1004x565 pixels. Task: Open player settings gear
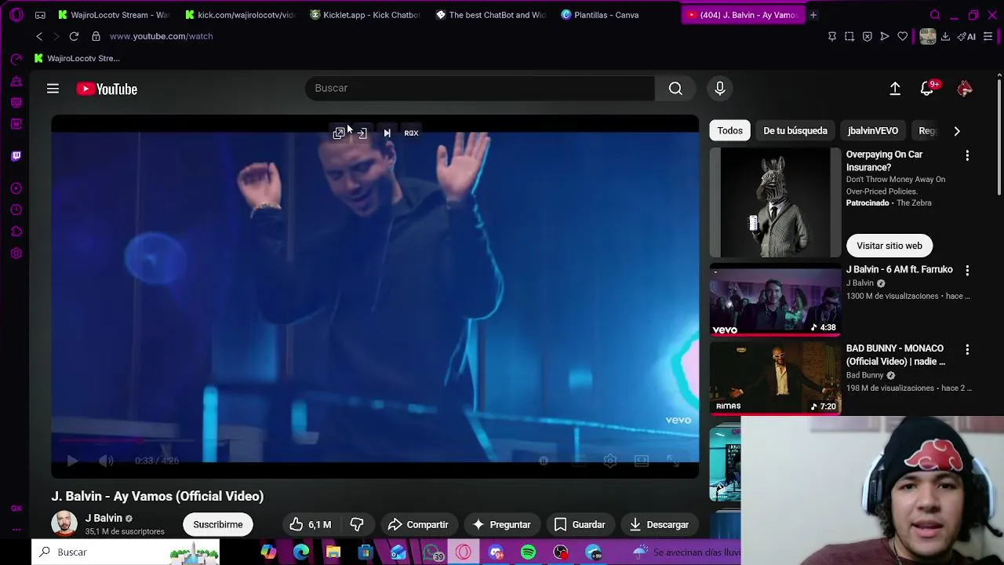610,461
